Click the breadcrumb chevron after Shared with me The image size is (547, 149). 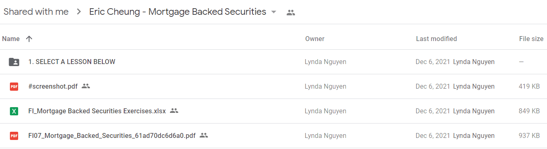point(79,12)
